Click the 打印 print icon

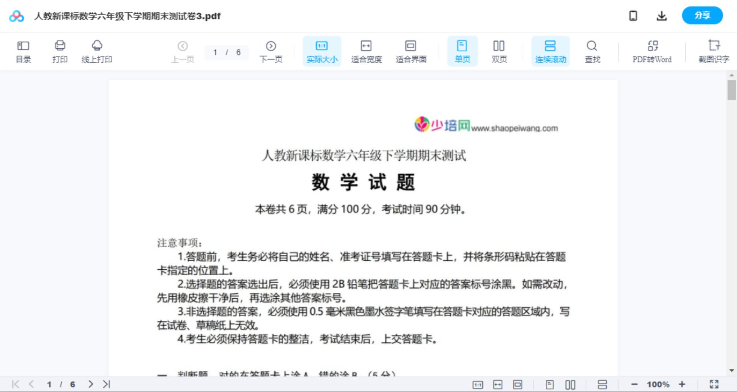coord(60,51)
